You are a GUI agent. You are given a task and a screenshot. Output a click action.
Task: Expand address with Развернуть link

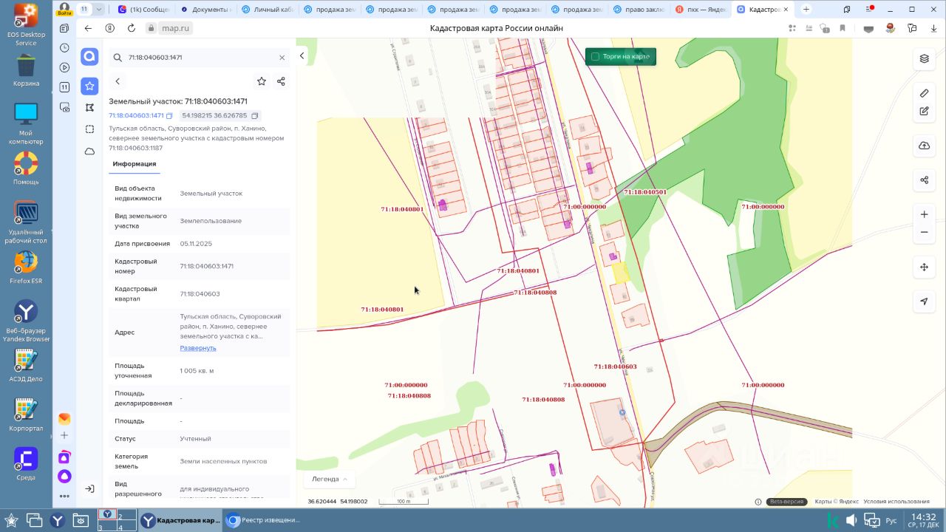[198, 348]
